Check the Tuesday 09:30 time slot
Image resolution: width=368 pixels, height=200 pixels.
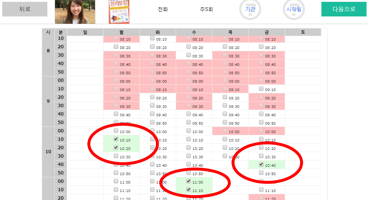152,106
